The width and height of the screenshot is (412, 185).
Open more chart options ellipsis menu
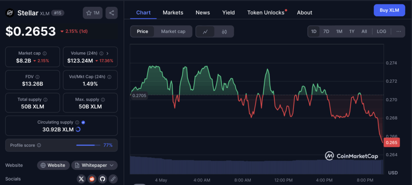pyautogui.click(x=399, y=31)
